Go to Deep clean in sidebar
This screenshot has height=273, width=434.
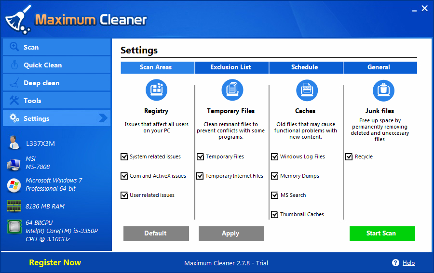56,83
